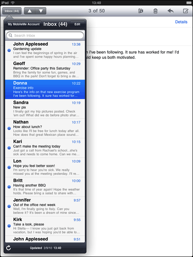Refresh the inbox with circular arrow
The image size is (193, 257).
click(x=8, y=248)
